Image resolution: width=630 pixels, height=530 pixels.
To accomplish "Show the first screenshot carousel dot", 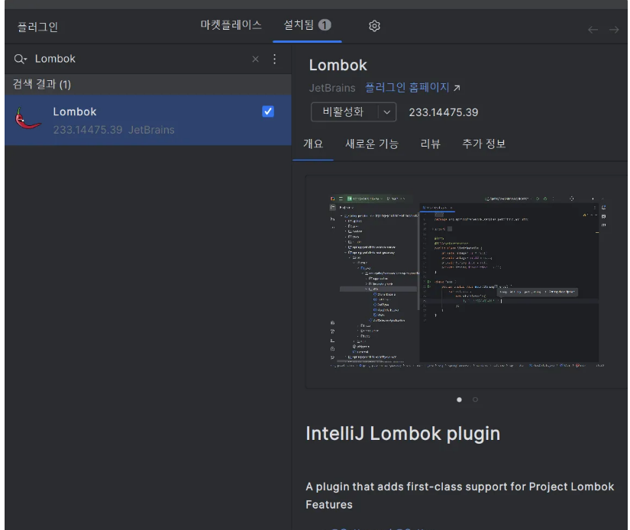I will (x=459, y=399).
